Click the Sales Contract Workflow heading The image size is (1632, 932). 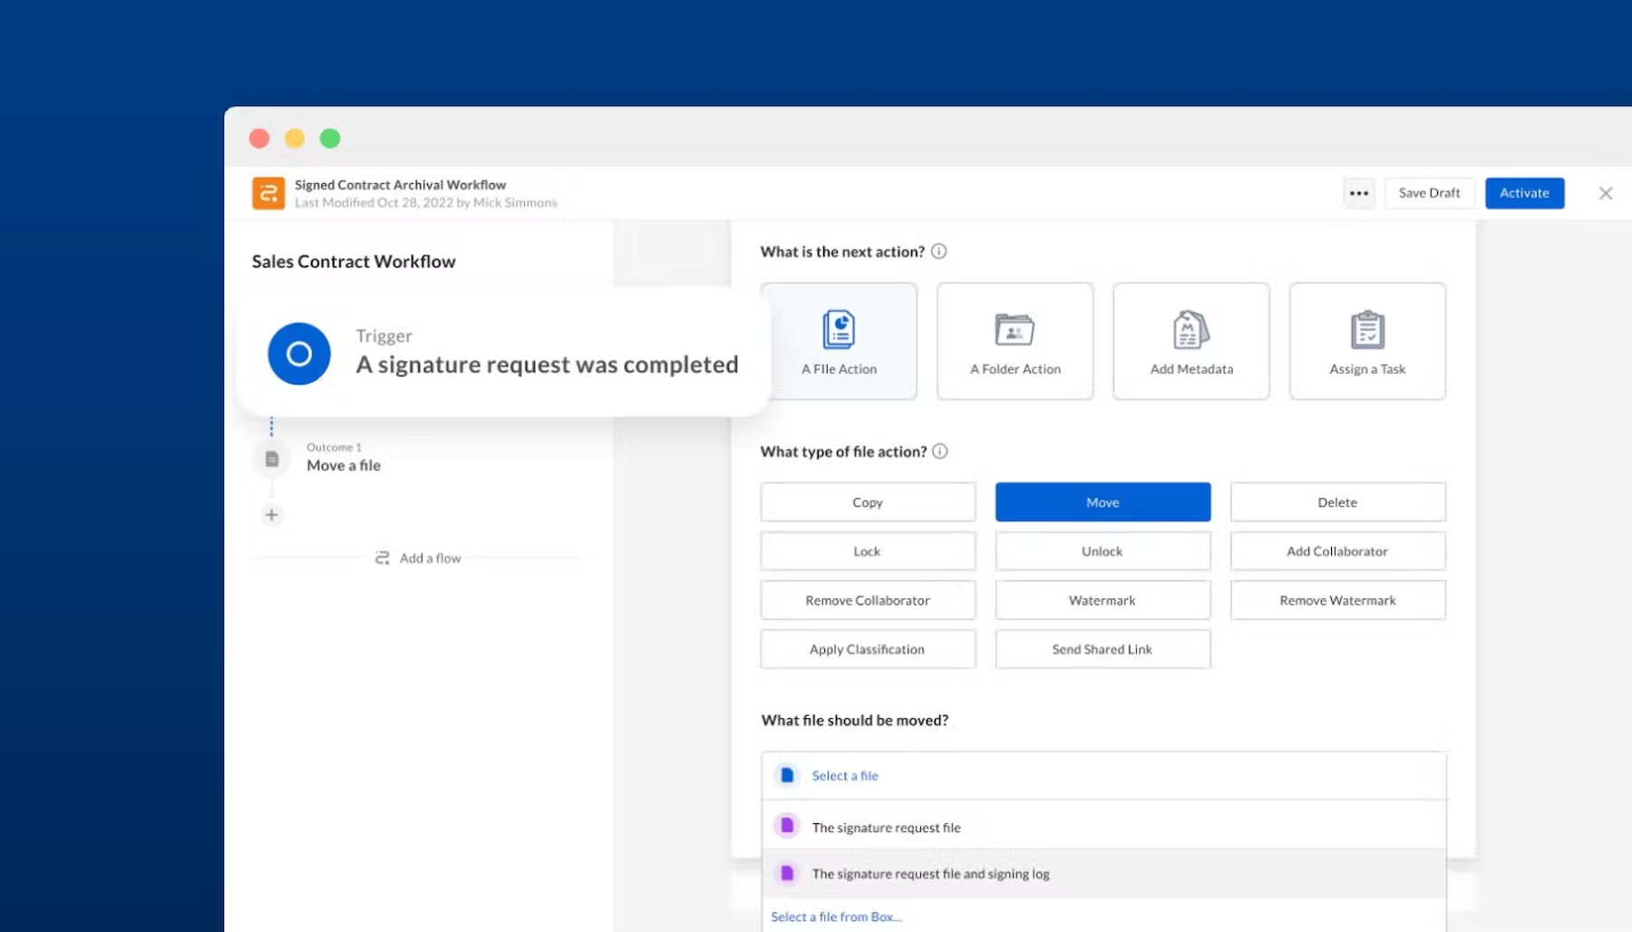pos(354,261)
